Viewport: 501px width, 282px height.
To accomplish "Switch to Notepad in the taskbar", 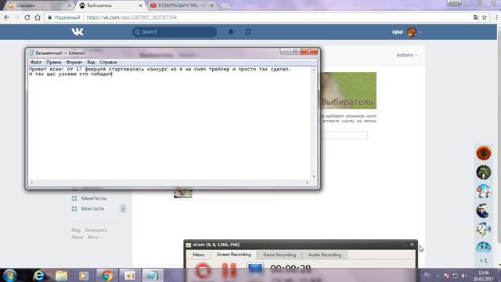I will tap(152, 275).
